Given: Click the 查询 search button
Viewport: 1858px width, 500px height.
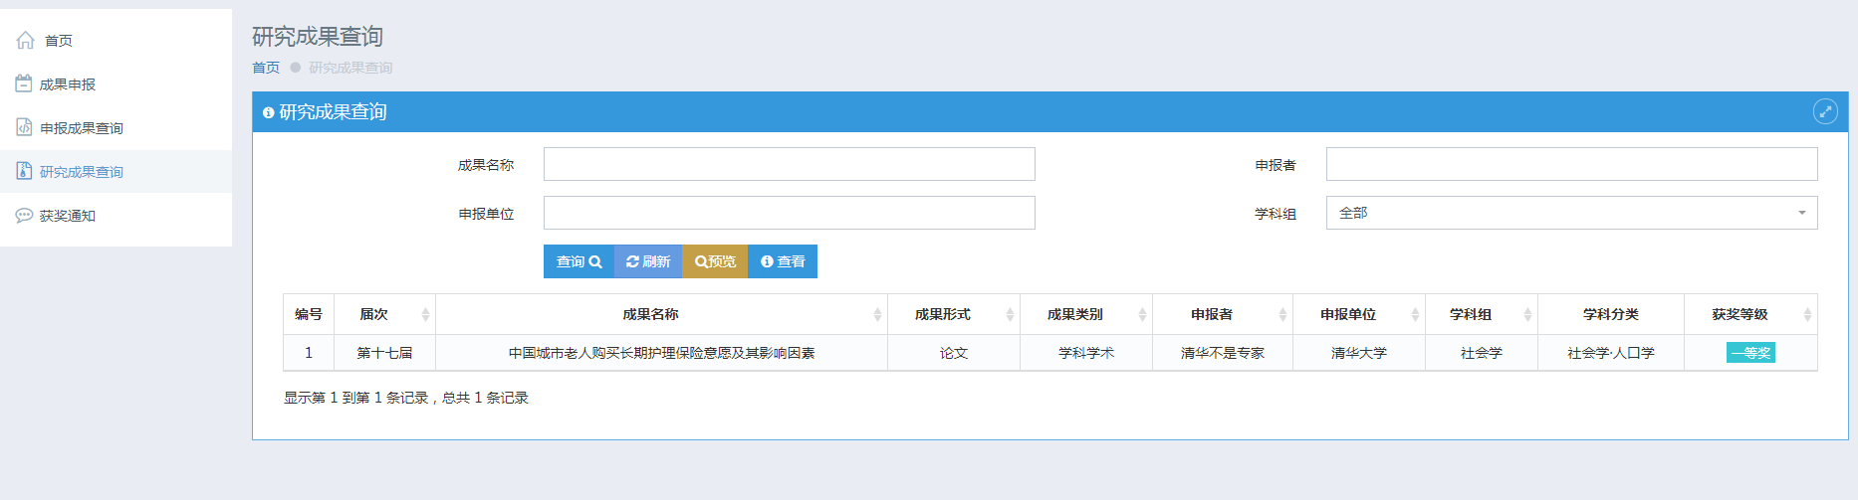Looking at the screenshot, I should [x=579, y=261].
